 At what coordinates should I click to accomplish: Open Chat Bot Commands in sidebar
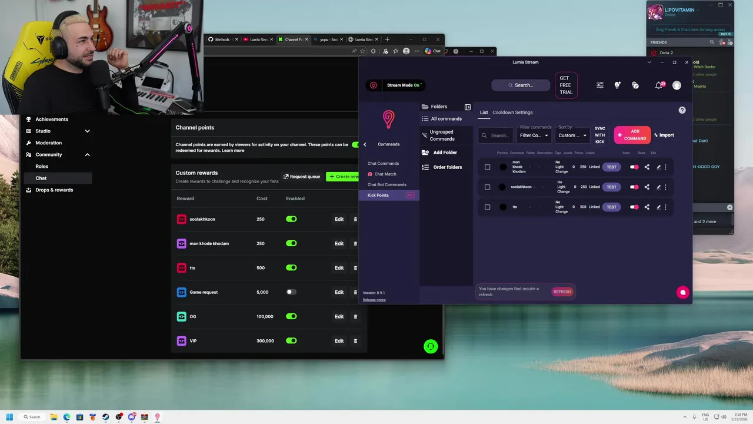click(x=387, y=185)
